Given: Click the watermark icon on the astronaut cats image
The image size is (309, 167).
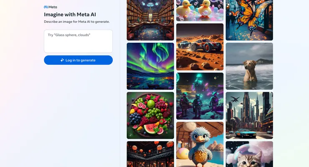Looking at the screenshot, I should (180, 115).
